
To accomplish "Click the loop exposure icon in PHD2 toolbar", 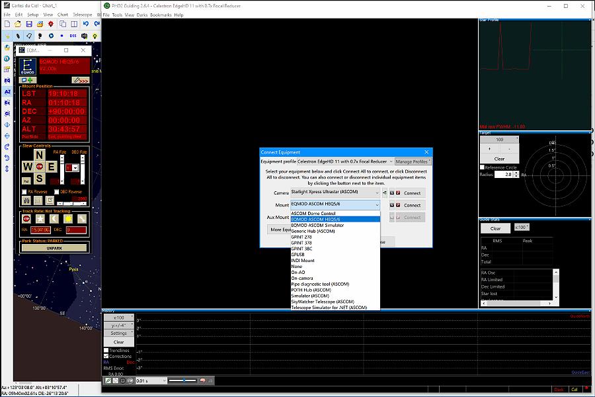I will (115, 380).
